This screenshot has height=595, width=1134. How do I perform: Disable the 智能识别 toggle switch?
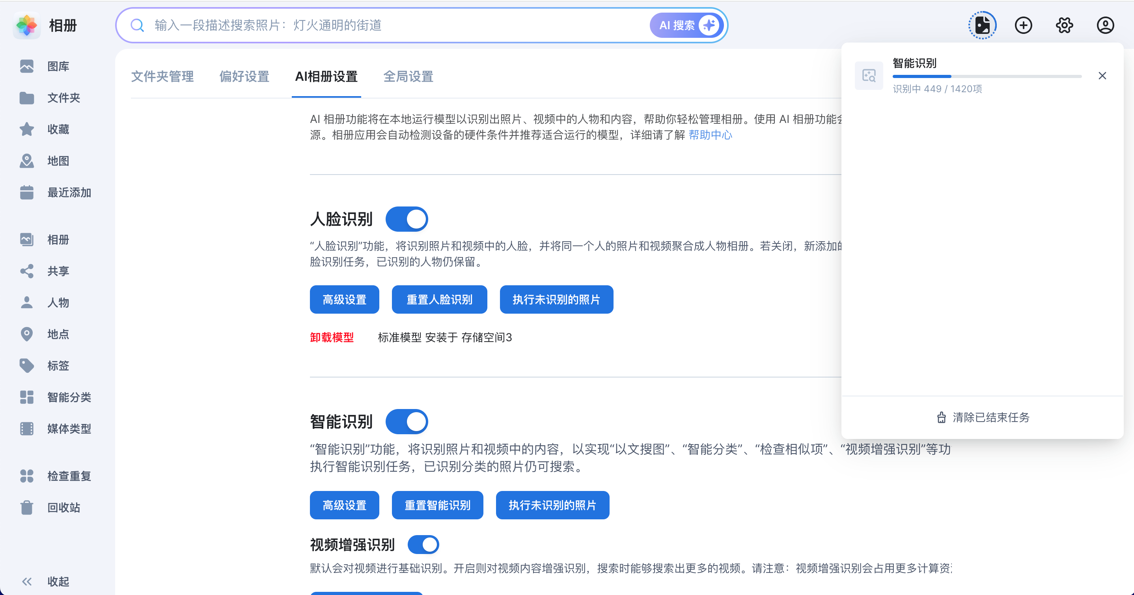[407, 421]
